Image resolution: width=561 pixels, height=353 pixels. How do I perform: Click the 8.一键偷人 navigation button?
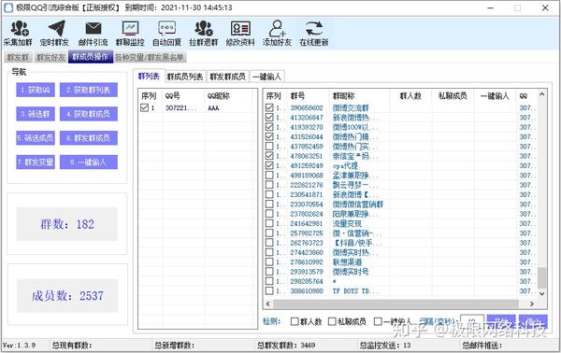[x=89, y=162]
